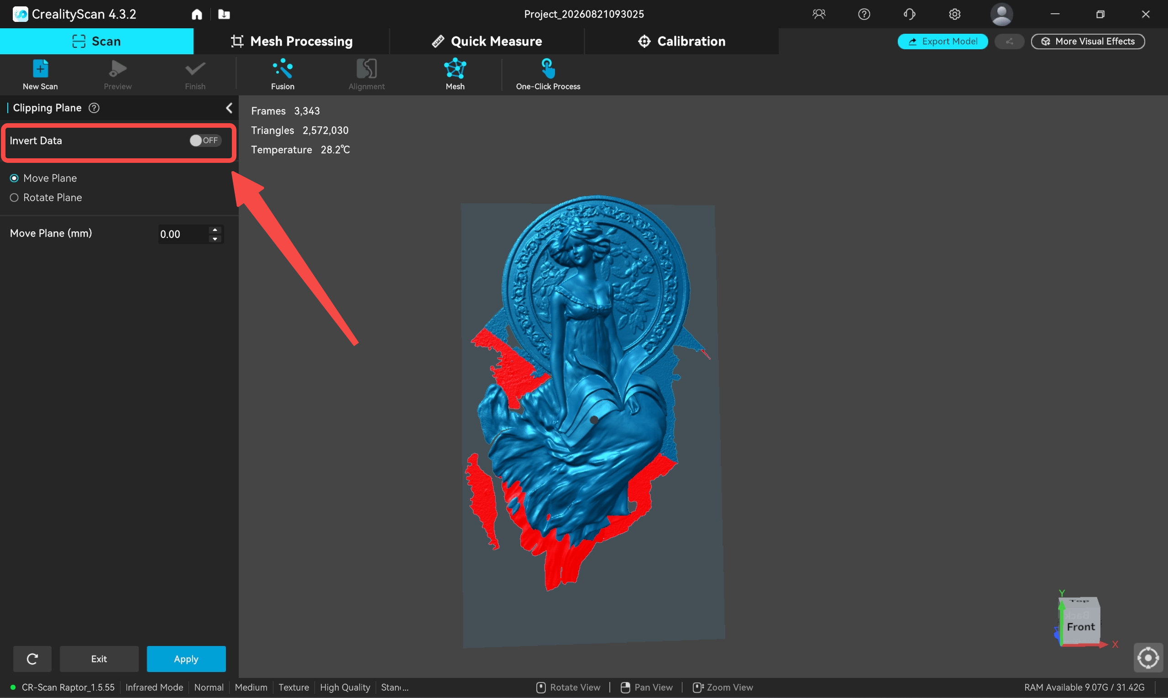
Task: Click the Preview toolbar icon
Action: 118,69
